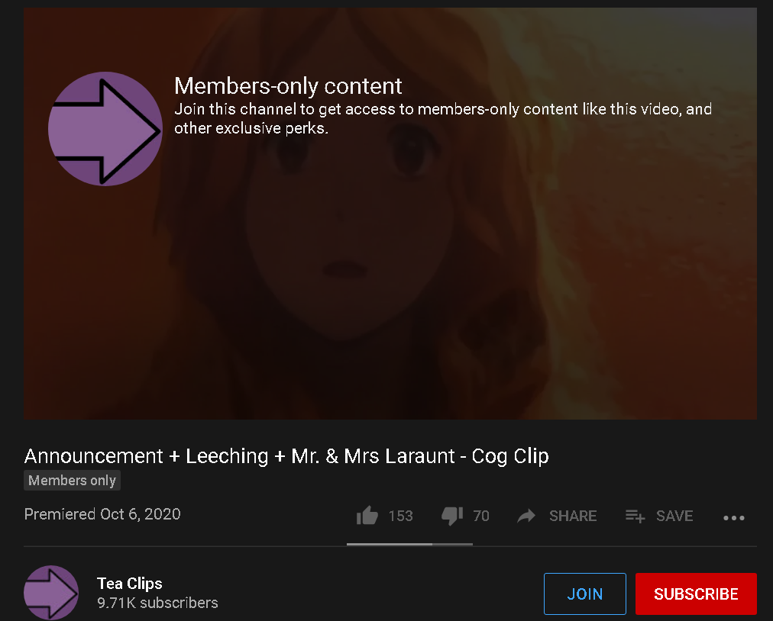Open the small Tea Clips channel avatar
Image resolution: width=773 pixels, height=621 pixels.
coord(51,593)
